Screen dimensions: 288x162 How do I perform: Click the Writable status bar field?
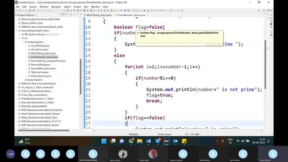[134, 134]
